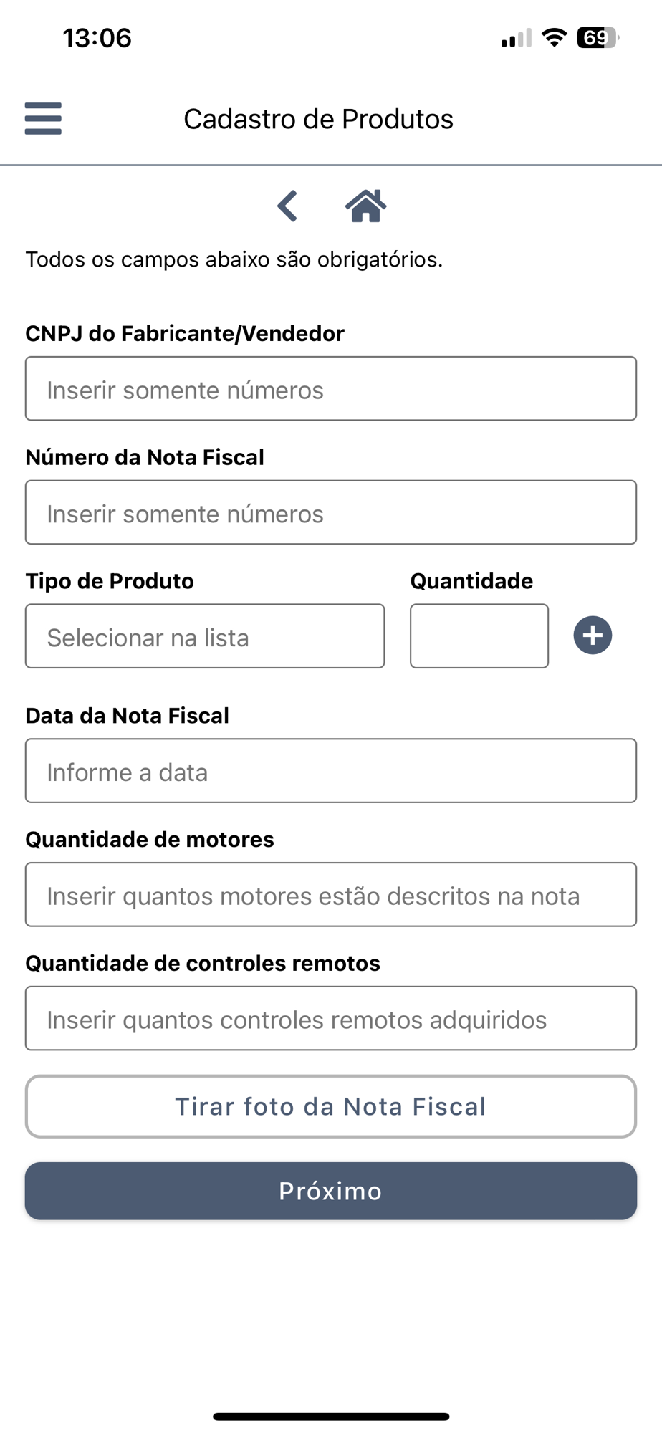Tap the Wi-Fi status icon
The height and width of the screenshot is (1433, 662).
554,37
